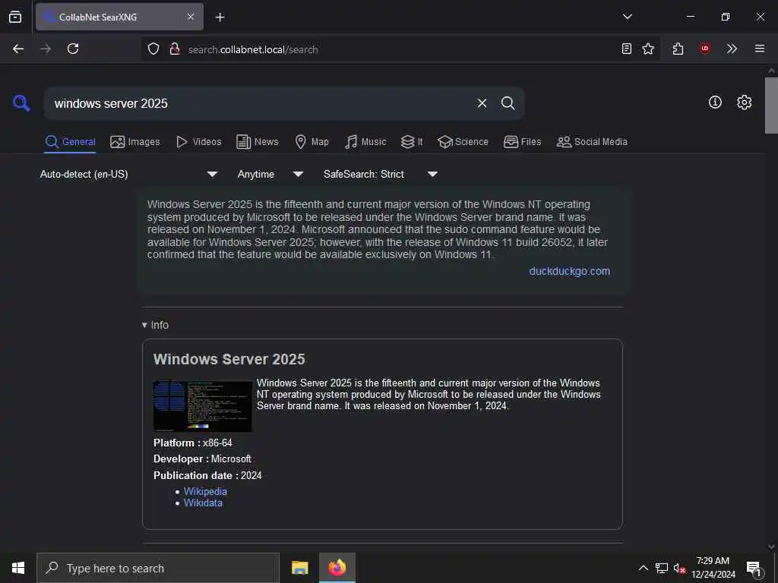Image resolution: width=778 pixels, height=583 pixels.
Task: Toggle reader view icon
Action: (627, 49)
